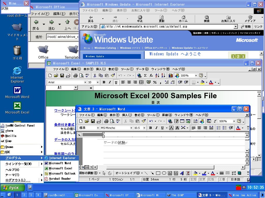Click Word's format painter brush icon
The height and width of the screenshot is (198, 265).
point(144,121)
